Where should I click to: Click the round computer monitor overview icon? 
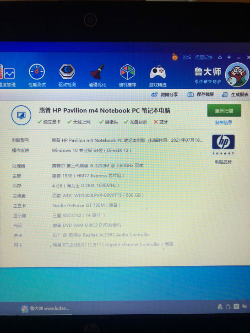pyautogui.click(x=21, y=115)
